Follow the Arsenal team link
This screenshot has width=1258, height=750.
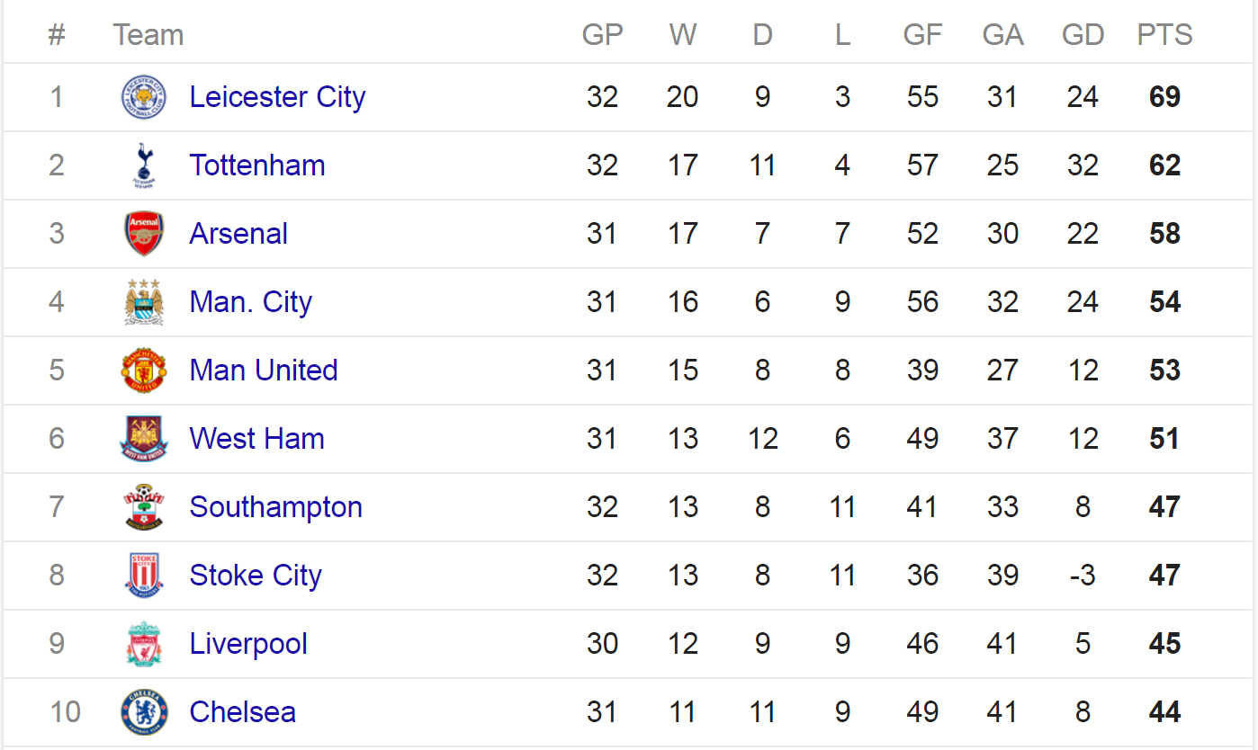[238, 234]
